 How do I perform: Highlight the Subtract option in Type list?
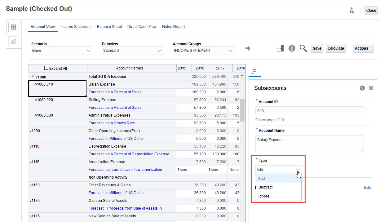[x=266, y=187]
